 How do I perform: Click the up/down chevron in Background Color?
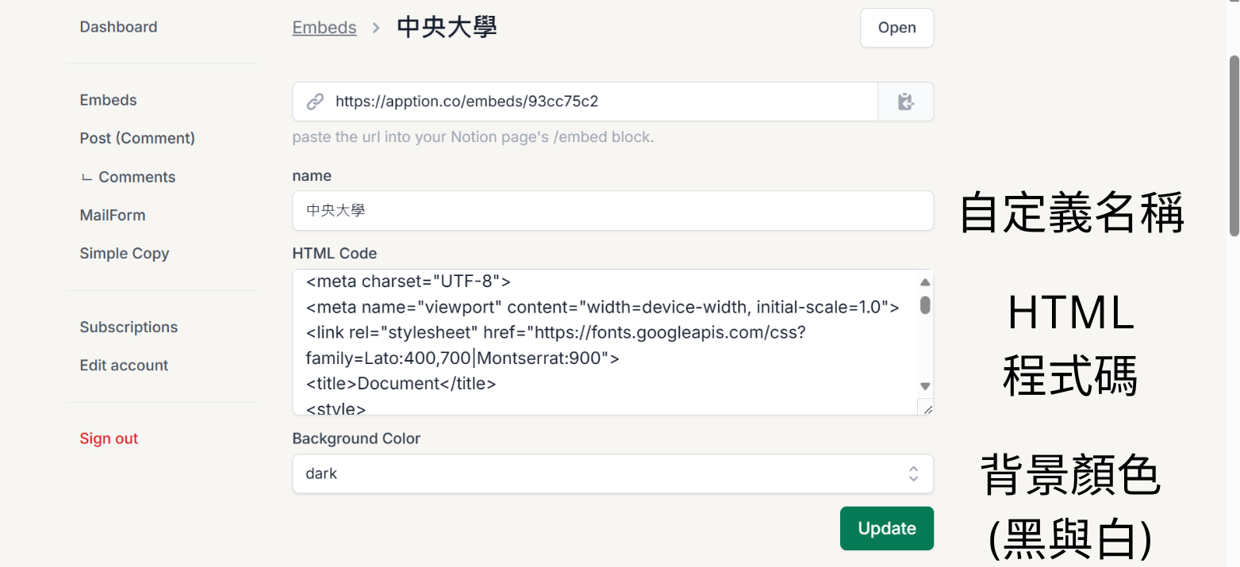(913, 473)
